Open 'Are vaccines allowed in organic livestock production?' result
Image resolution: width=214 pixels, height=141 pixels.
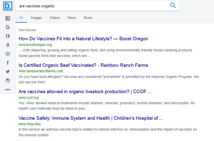85,92
